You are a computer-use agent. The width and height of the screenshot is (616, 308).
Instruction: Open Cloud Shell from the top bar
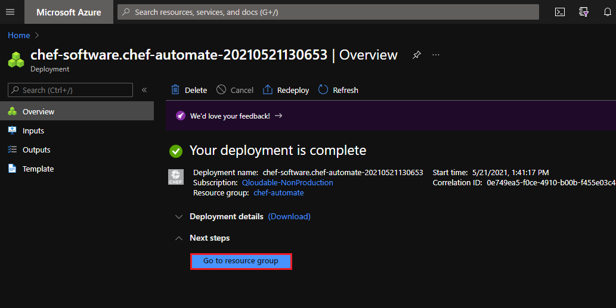559,12
